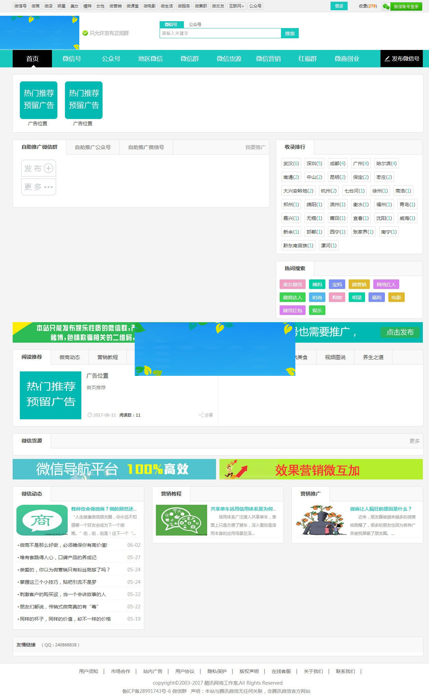Focus the keyword search input field
Screen dimensions: 429x698
[220, 34]
